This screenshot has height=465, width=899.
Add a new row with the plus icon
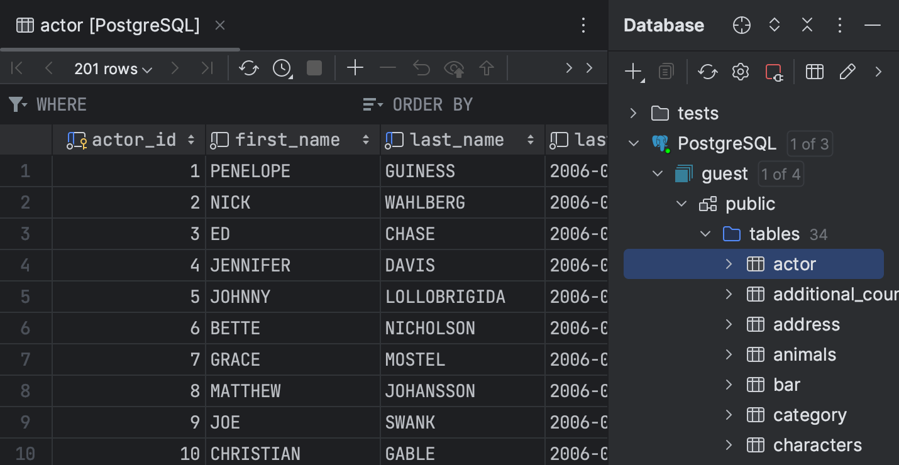tap(355, 68)
